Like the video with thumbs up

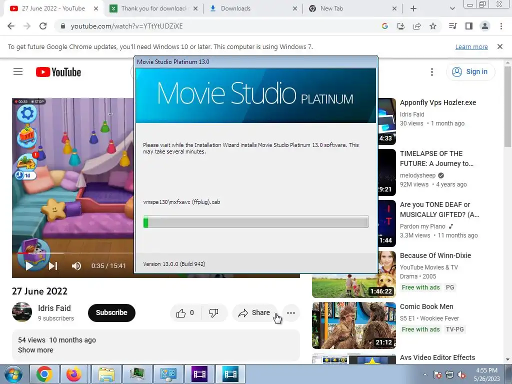[186, 313]
